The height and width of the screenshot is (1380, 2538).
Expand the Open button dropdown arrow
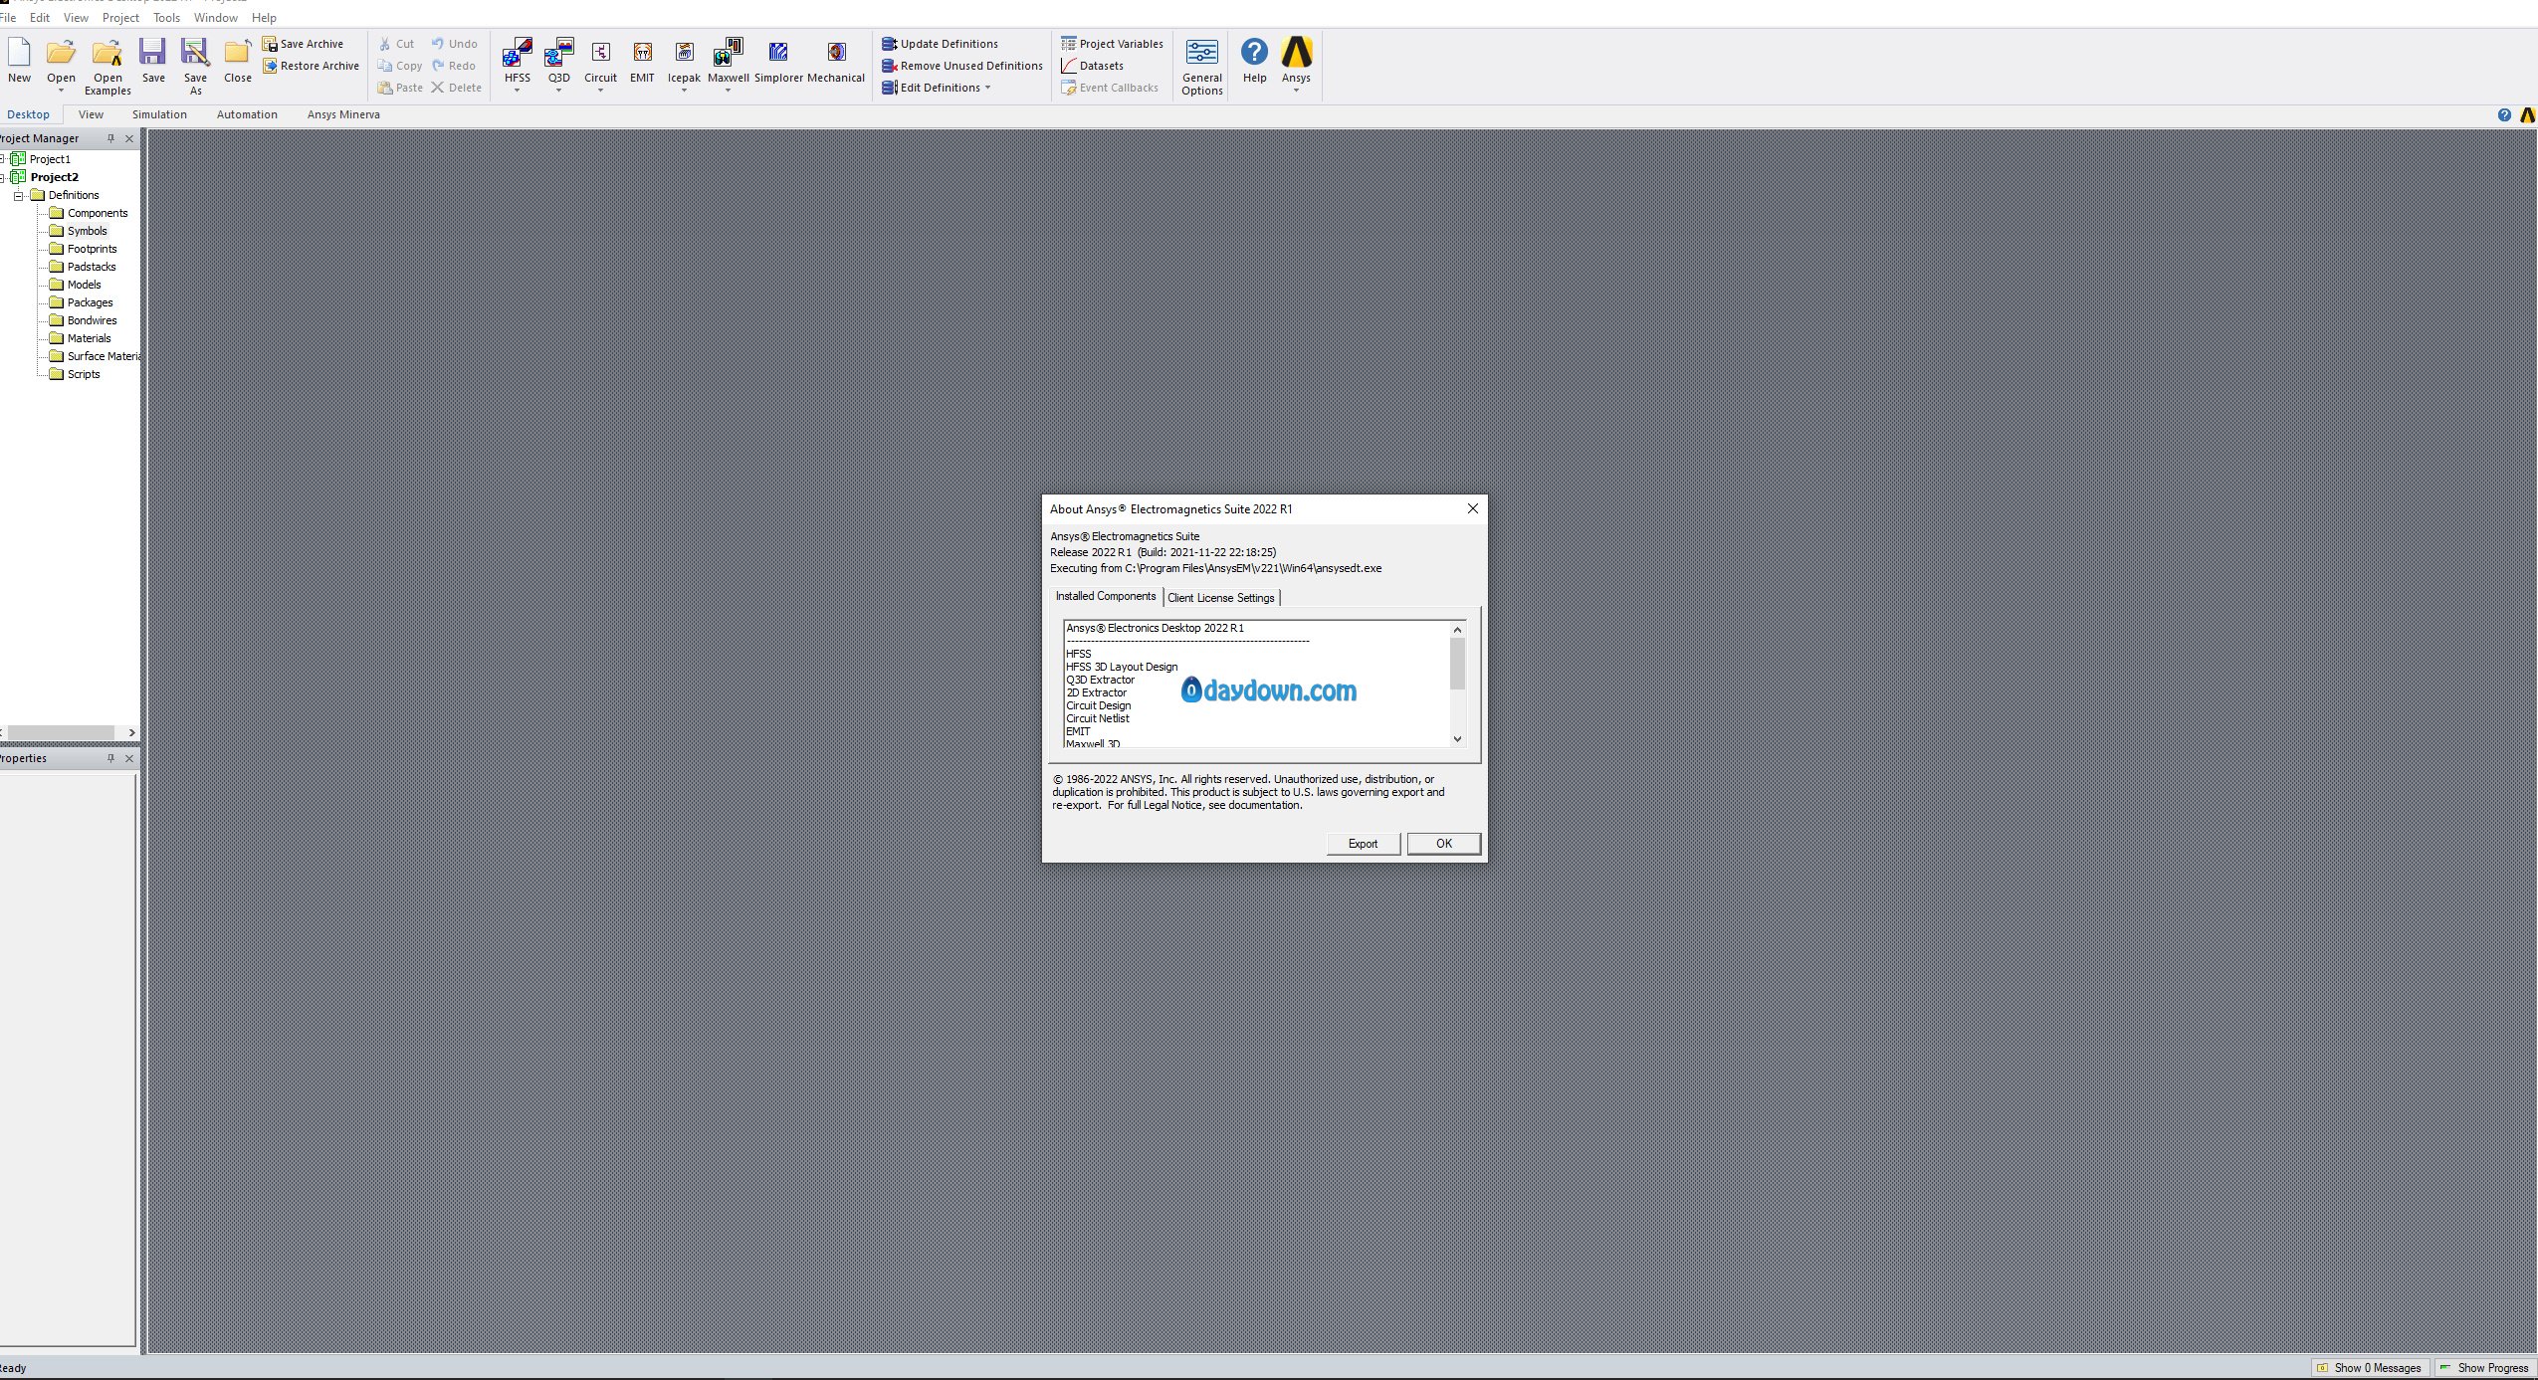tap(61, 91)
